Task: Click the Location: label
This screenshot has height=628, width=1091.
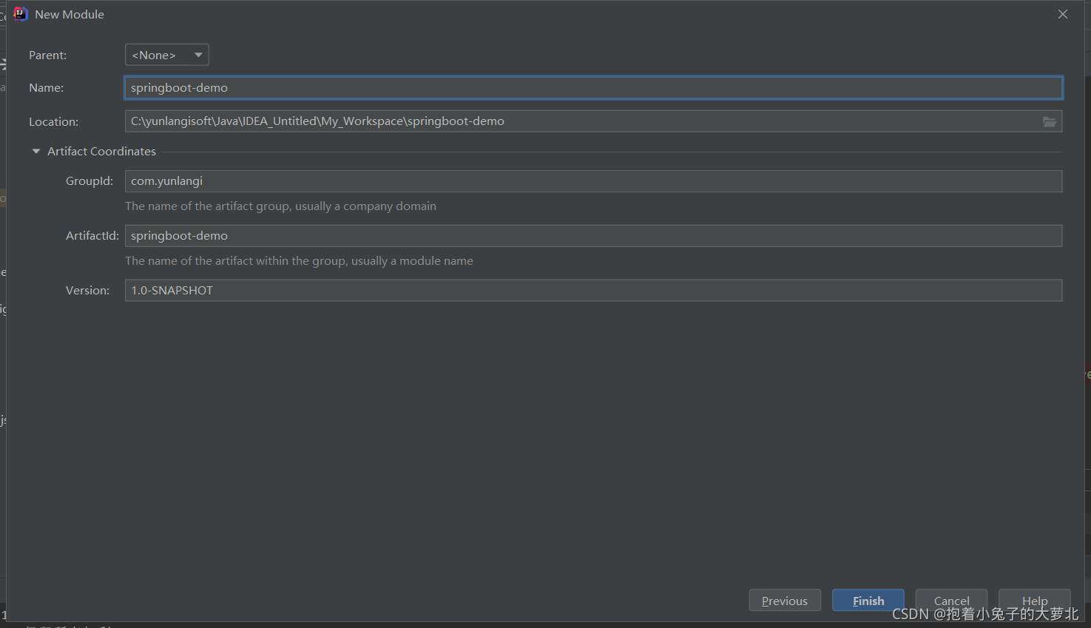Action: [53, 122]
